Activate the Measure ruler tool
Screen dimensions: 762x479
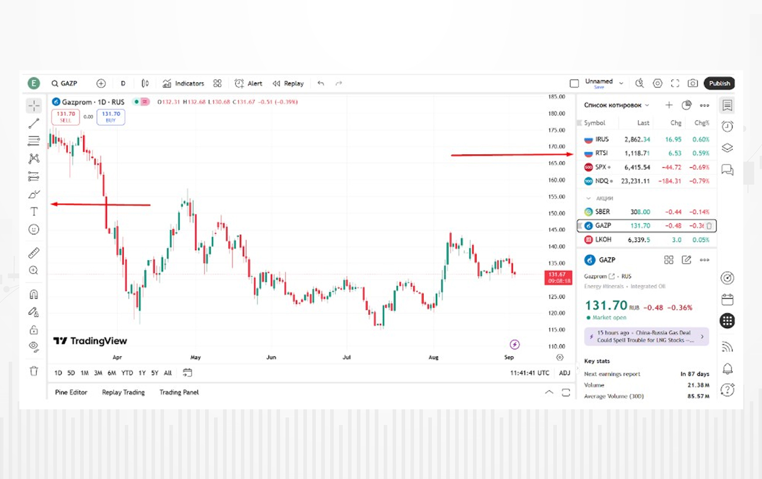[34, 253]
